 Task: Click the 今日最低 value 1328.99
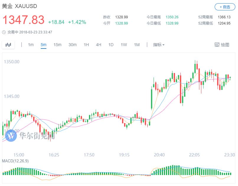pos(172,23)
